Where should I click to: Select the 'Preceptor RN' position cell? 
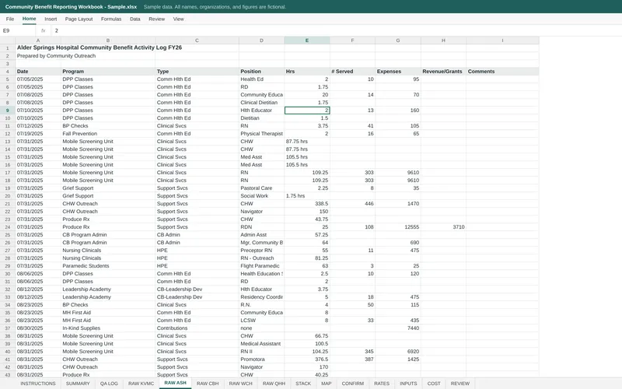point(261,251)
